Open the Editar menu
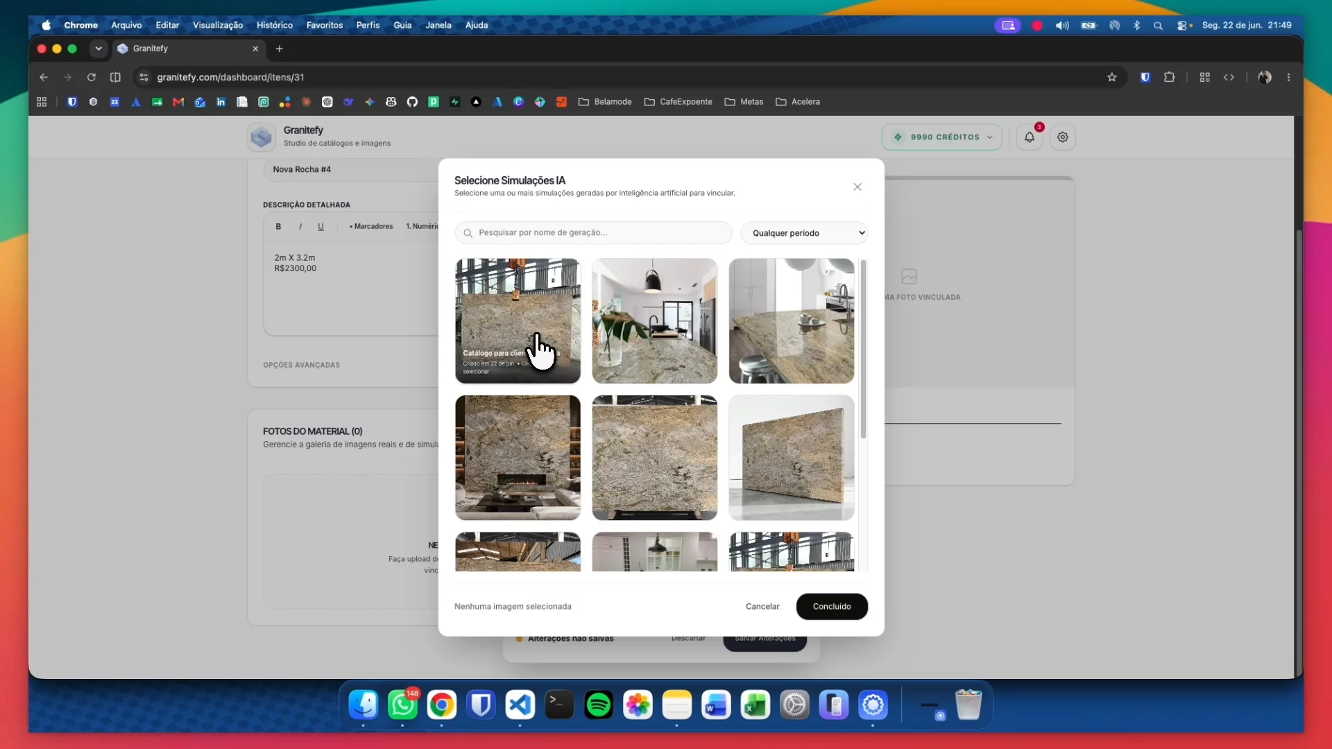 click(x=167, y=25)
